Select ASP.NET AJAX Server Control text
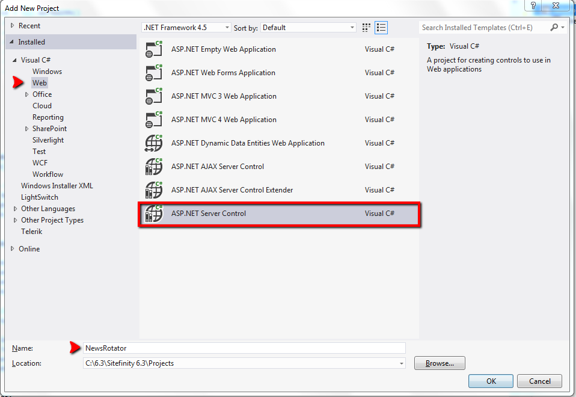The image size is (576, 397). pos(218,167)
